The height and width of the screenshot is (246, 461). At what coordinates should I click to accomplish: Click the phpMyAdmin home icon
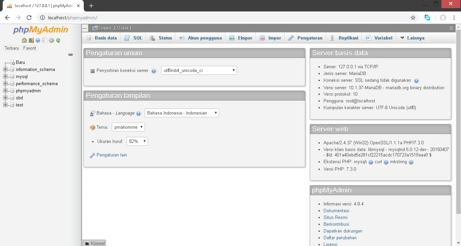pyautogui.click(x=24, y=40)
